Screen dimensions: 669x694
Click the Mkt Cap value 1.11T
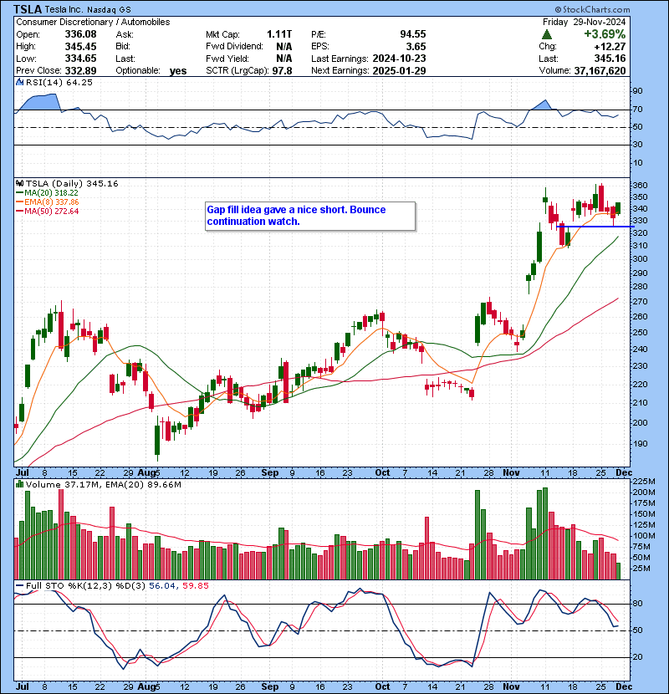[279, 34]
